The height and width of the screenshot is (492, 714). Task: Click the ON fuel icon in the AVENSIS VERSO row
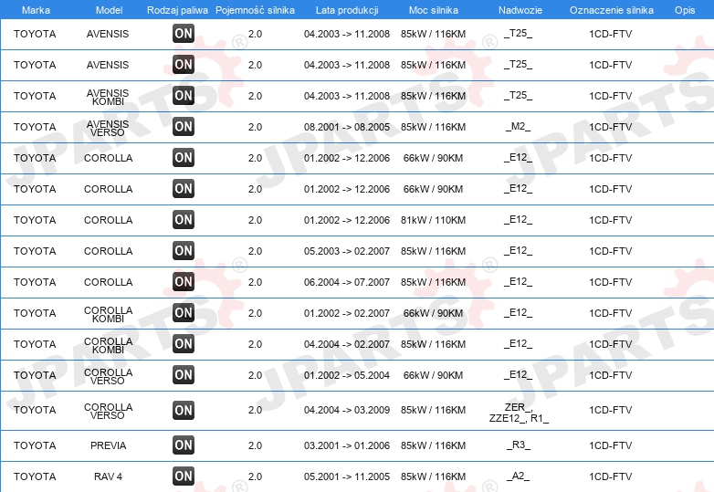coord(184,127)
